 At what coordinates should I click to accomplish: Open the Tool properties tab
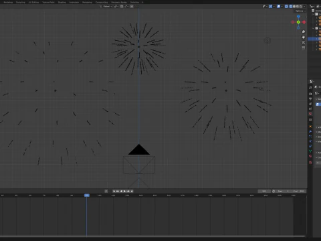click(x=310, y=88)
